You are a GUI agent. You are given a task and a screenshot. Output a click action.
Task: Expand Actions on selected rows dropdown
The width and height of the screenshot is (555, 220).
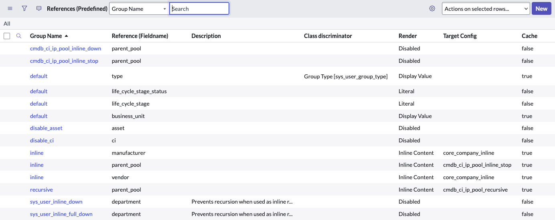[x=486, y=9]
